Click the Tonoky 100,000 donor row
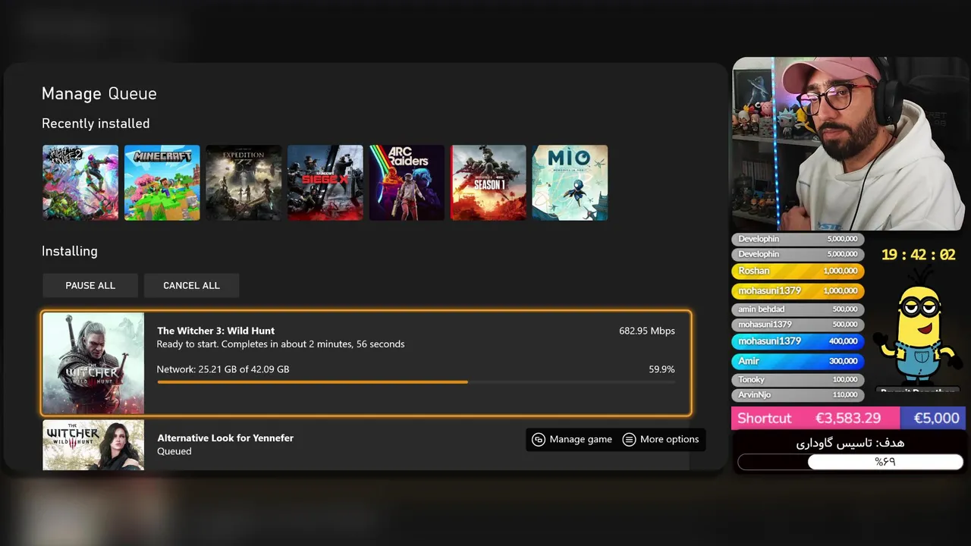The image size is (971, 546). 797,379
